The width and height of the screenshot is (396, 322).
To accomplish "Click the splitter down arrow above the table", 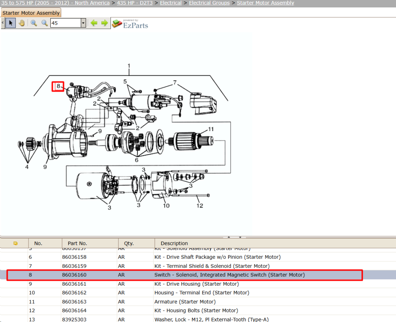I will 240,237.
